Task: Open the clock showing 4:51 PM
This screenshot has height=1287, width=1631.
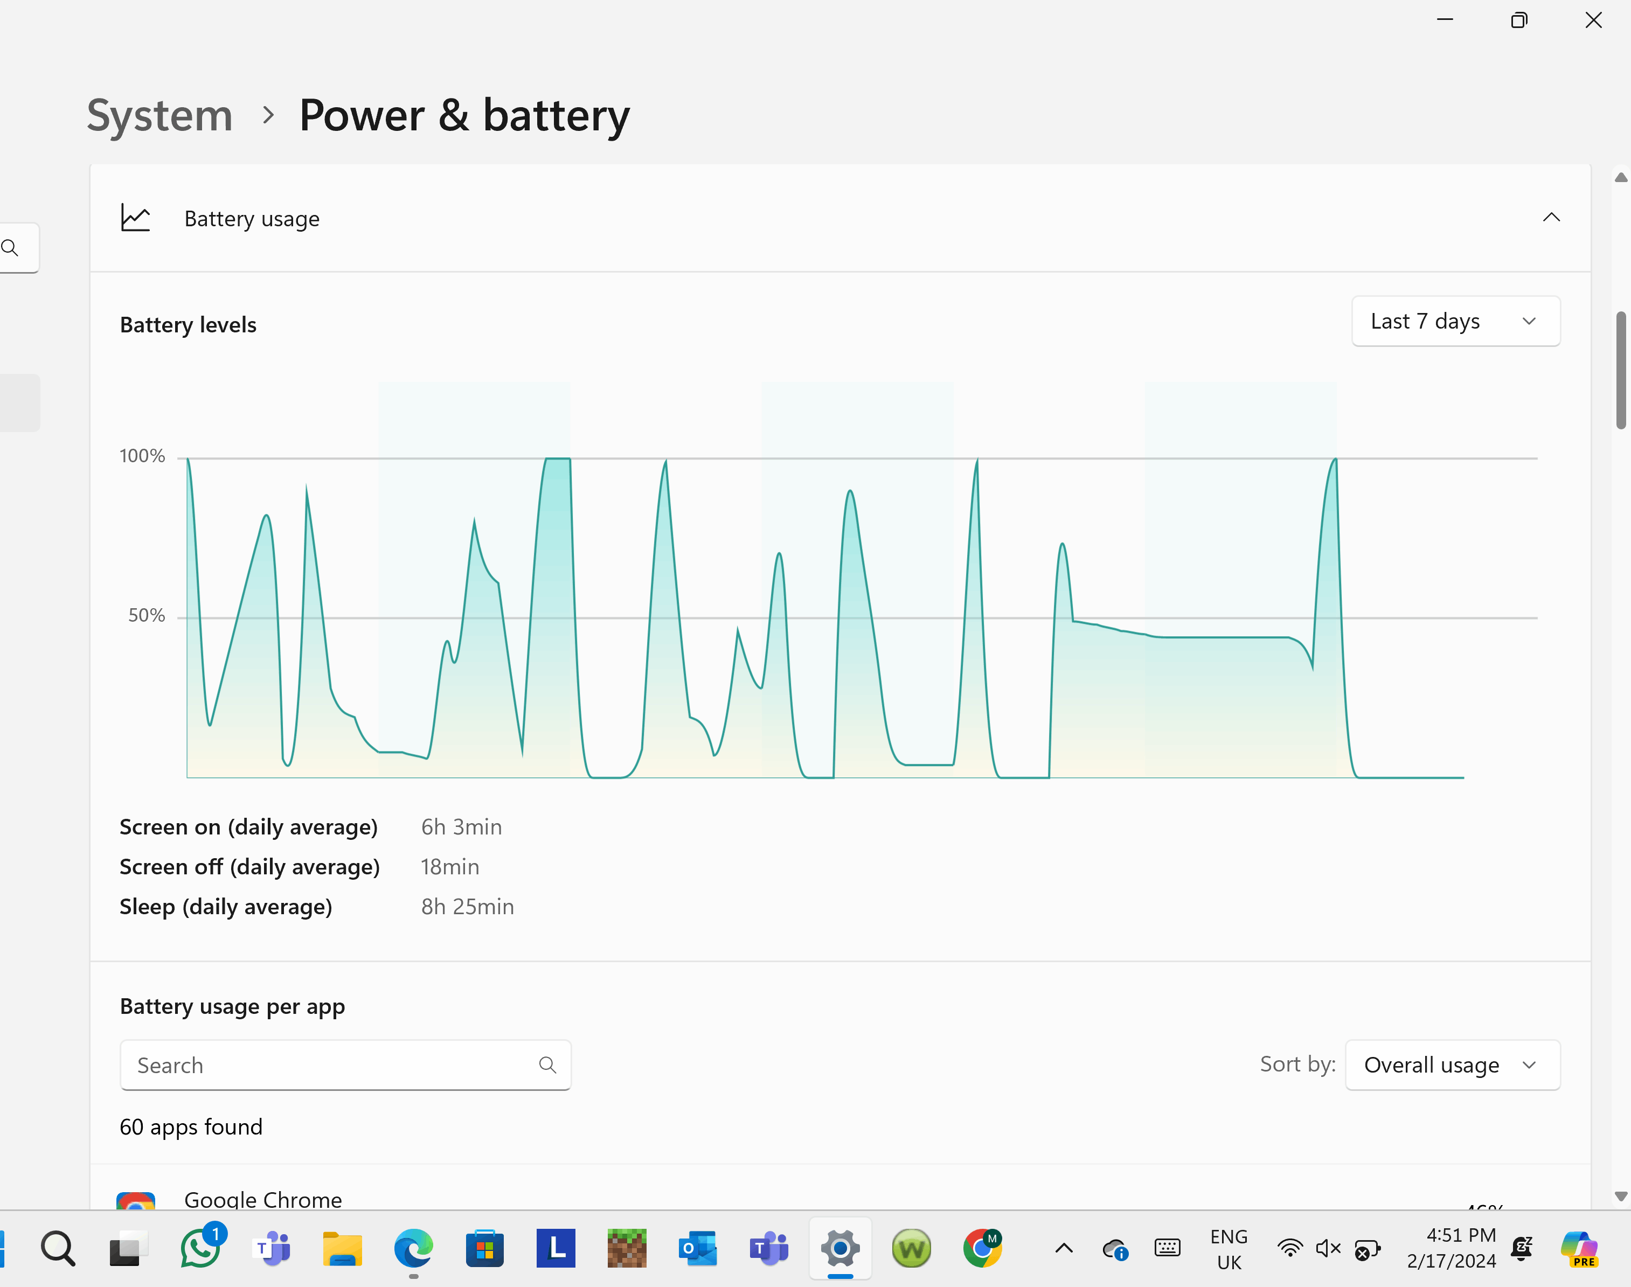Action: click(x=1451, y=1249)
